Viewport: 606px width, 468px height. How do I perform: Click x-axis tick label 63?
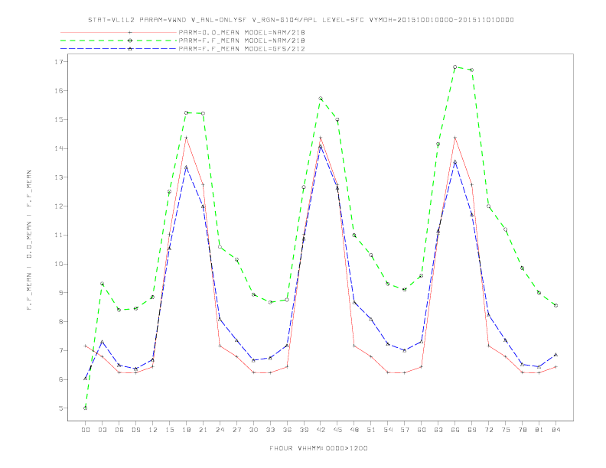(x=438, y=430)
